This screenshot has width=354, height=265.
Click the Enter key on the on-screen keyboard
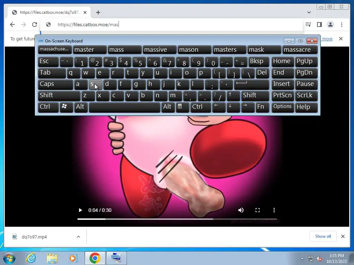252,85
